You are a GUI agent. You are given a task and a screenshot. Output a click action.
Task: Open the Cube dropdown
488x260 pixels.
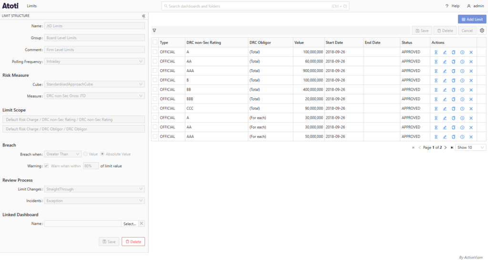(94, 84)
